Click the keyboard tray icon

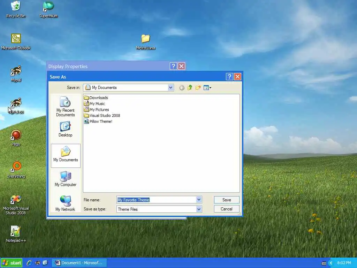click(x=324, y=263)
